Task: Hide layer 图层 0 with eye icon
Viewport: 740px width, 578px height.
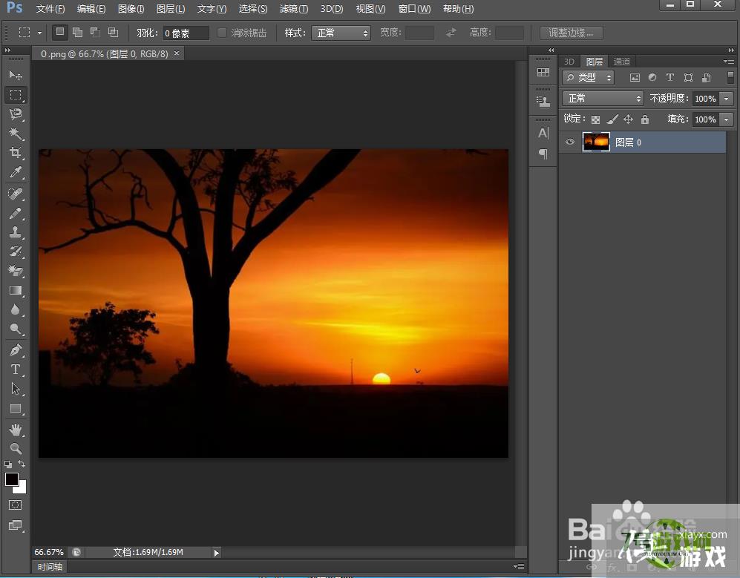Action: [569, 142]
